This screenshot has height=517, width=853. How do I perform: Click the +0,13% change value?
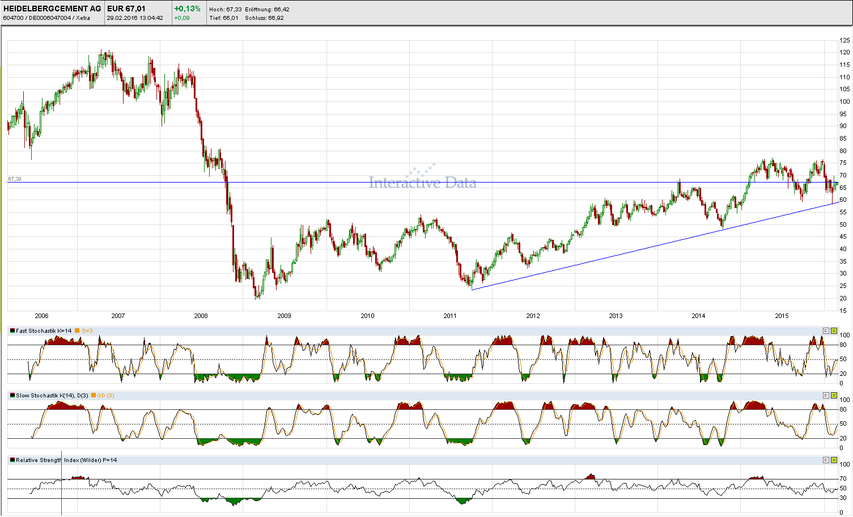click(187, 9)
